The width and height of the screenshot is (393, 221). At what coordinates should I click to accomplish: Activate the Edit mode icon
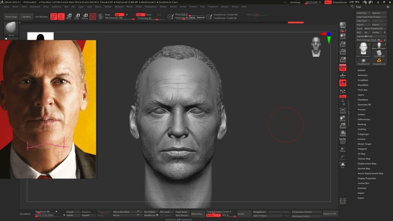[53, 16]
